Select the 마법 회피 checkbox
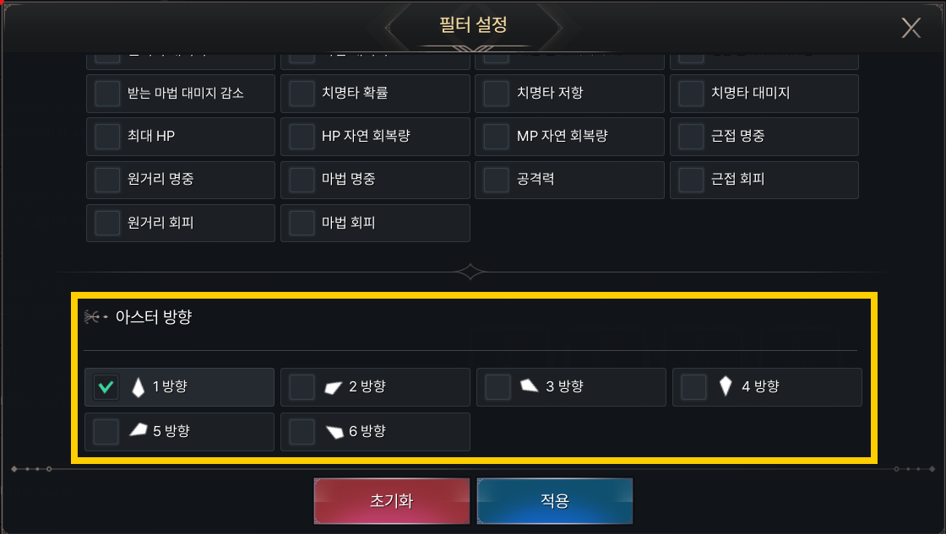The width and height of the screenshot is (946, 534). pyautogui.click(x=302, y=223)
